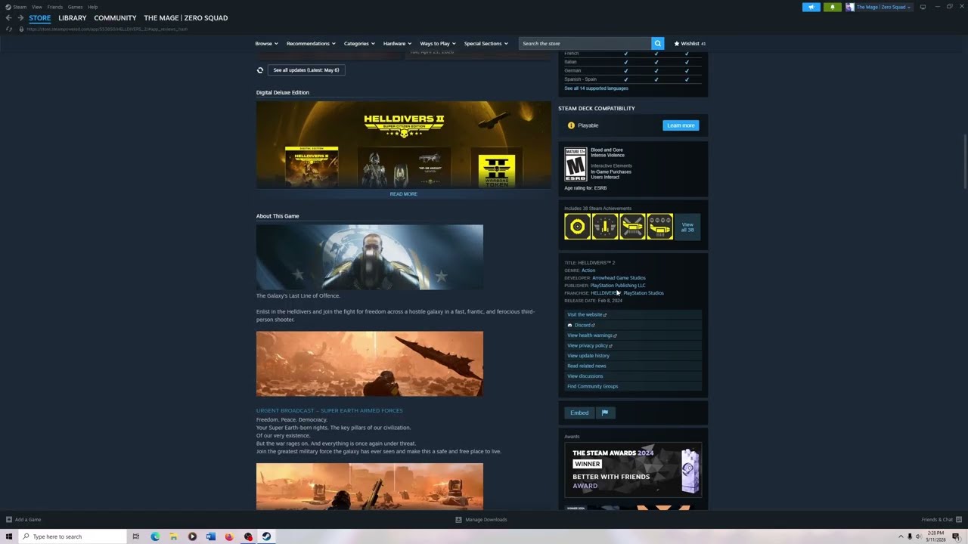This screenshot has width=968, height=544.
Task: Switch to the STORE tab
Action: [x=40, y=18]
